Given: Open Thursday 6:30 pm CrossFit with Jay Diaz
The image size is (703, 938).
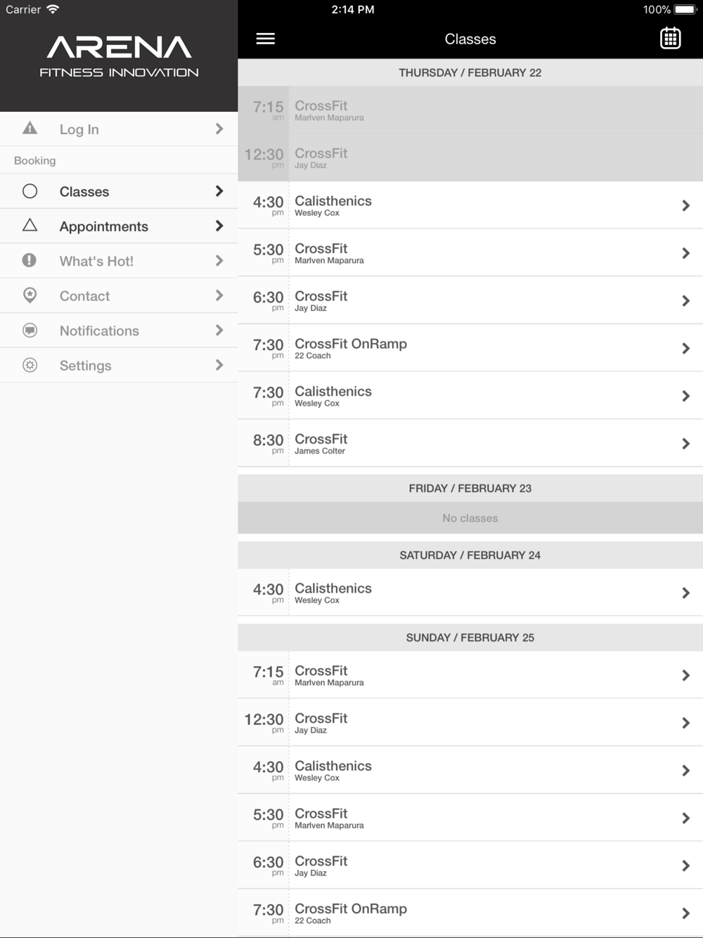Looking at the screenshot, I should click(470, 300).
